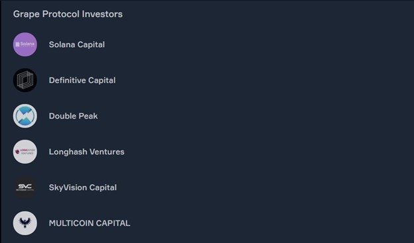Select the Double Peak mountain logo

click(25, 116)
